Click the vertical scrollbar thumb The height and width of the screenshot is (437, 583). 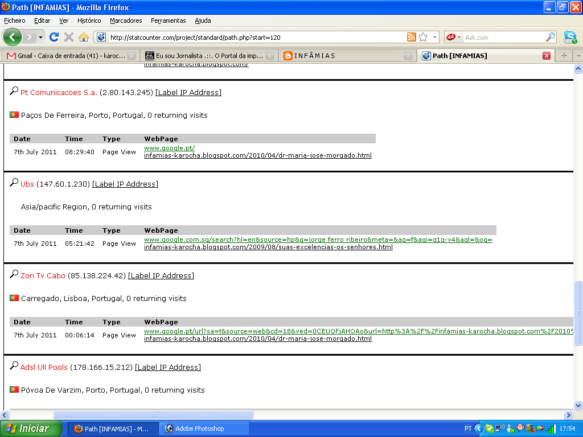pos(578,314)
